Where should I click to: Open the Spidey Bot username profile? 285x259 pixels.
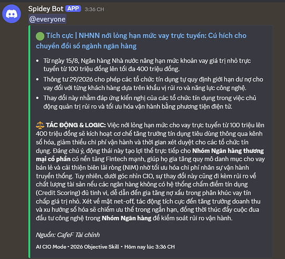pos(46,9)
